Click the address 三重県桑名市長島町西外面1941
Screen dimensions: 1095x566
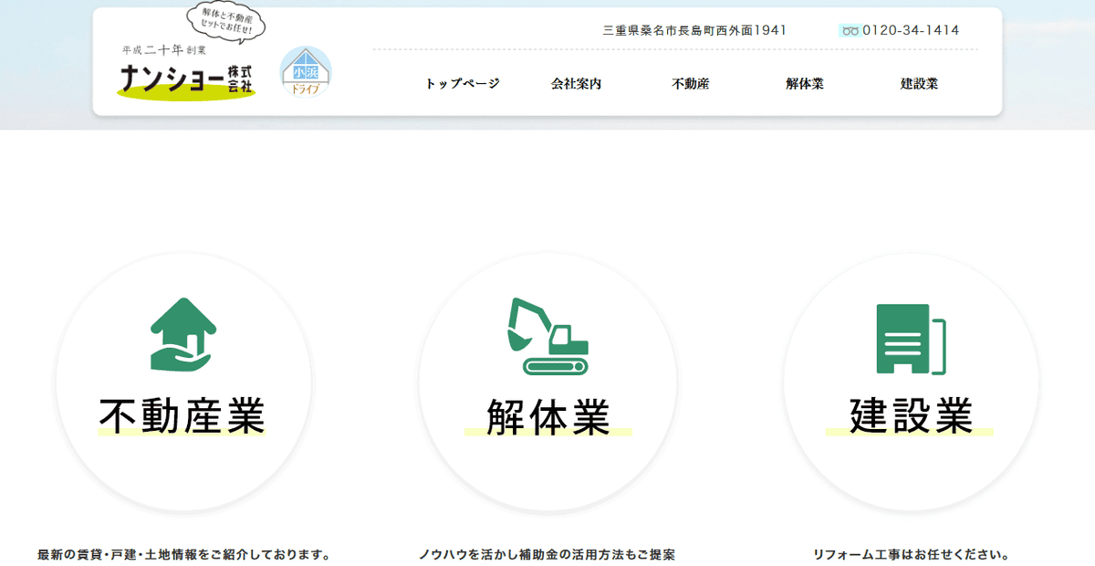coord(694,30)
